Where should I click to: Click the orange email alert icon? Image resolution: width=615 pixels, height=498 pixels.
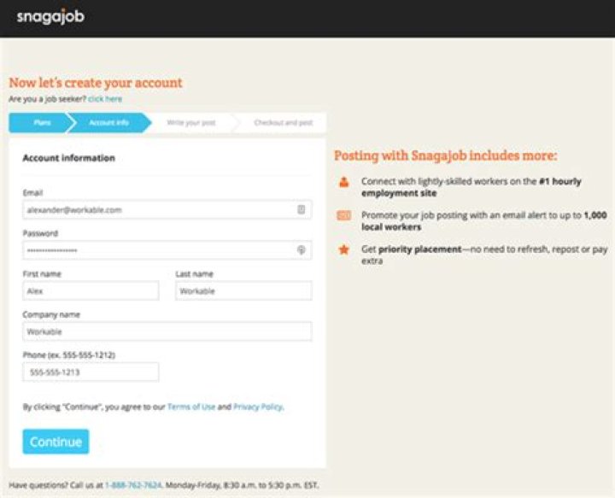[343, 216]
